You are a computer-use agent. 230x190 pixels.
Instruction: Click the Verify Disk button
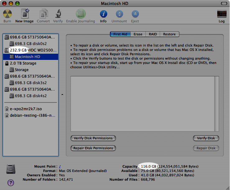(x=206, y=138)
